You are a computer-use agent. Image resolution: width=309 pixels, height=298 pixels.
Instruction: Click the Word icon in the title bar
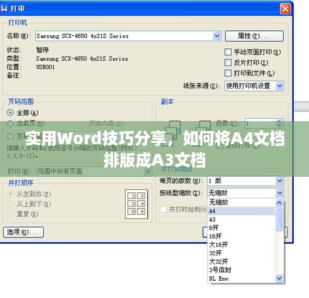click(4, 9)
